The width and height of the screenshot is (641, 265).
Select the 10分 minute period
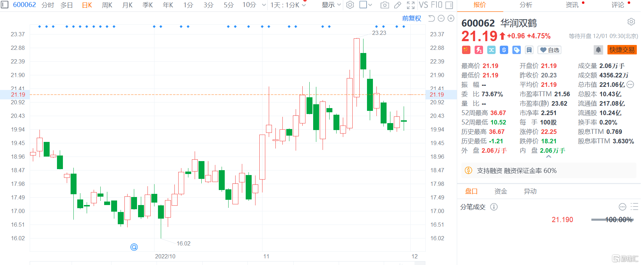[x=249, y=5]
